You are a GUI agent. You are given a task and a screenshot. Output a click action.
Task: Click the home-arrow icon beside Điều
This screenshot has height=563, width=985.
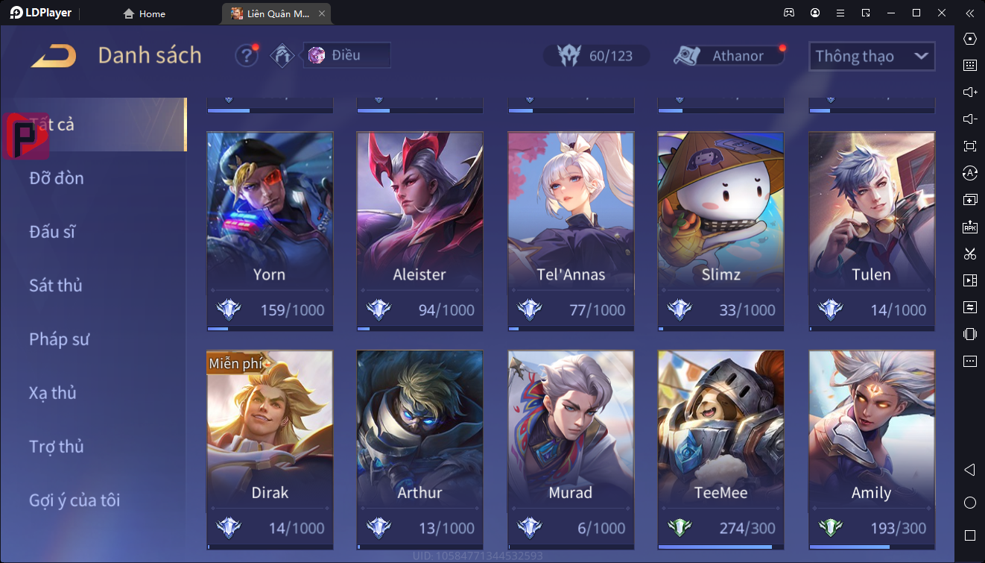coord(282,55)
